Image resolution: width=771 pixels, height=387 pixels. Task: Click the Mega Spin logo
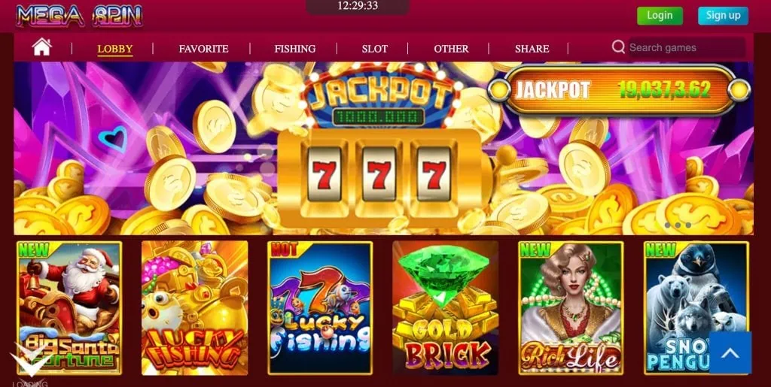(79, 16)
